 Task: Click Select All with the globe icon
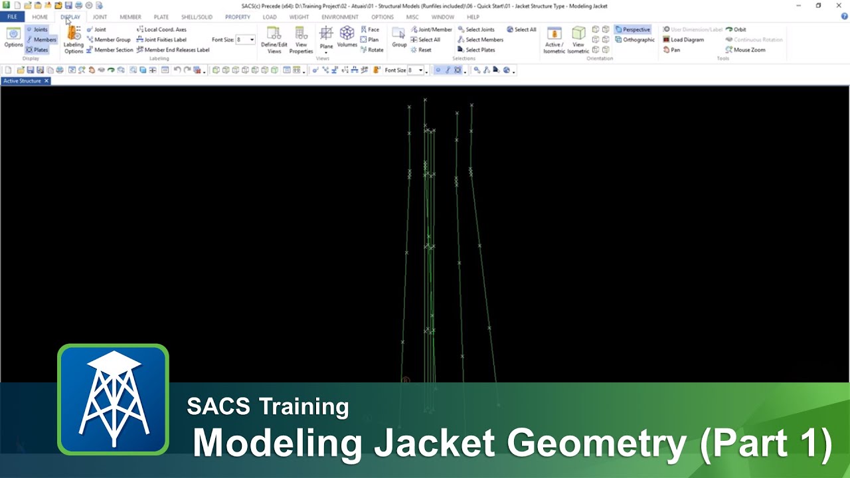pos(521,29)
